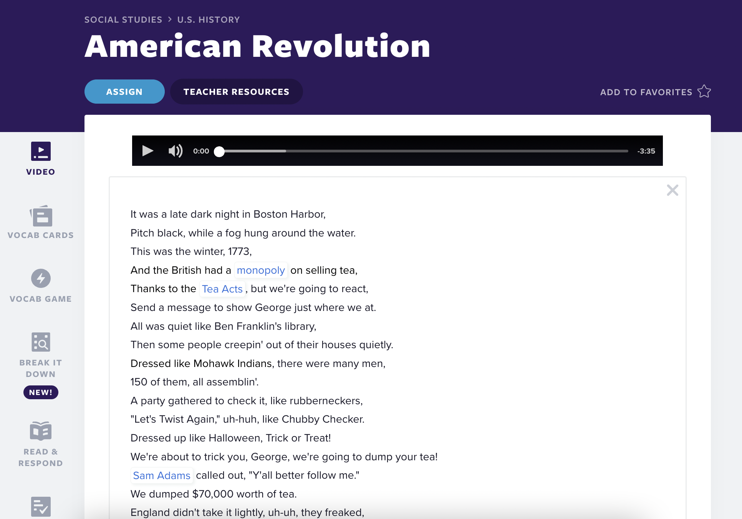The height and width of the screenshot is (519, 742).
Task: Click the Add to Favorites star icon
Action: (x=704, y=91)
